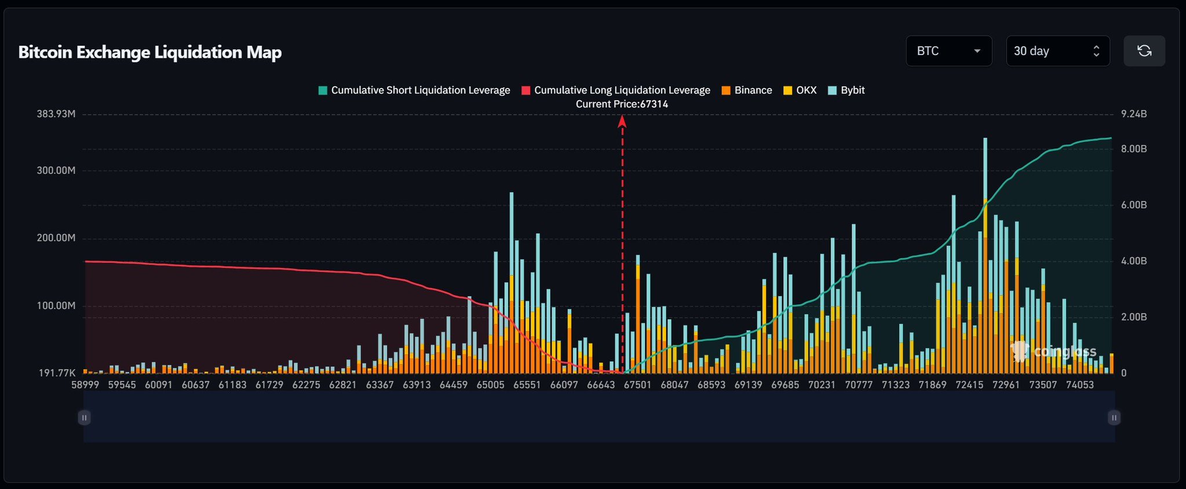The height and width of the screenshot is (489, 1186).
Task: Click the red current price arrowhead
Action: pos(622,121)
